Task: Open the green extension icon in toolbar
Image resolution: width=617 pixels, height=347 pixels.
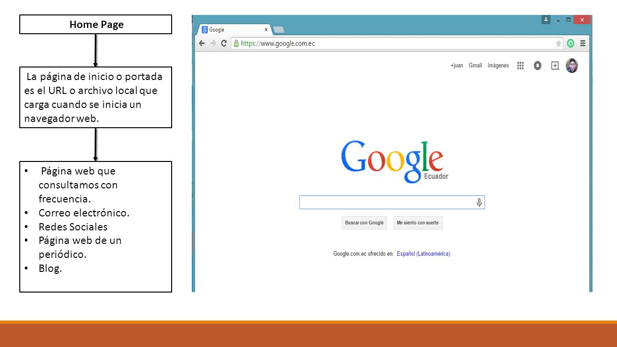Action: click(571, 43)
